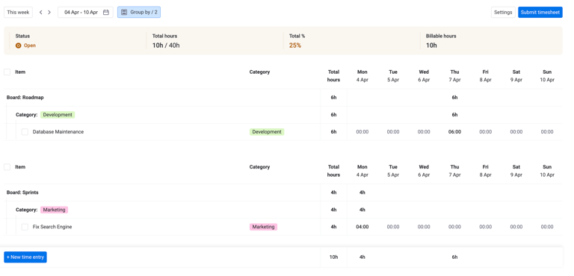Open the Group by / 2 dropdown
The height and width of the screenshot is (276, 574).
pyautogui.click(x=139, y=13)
